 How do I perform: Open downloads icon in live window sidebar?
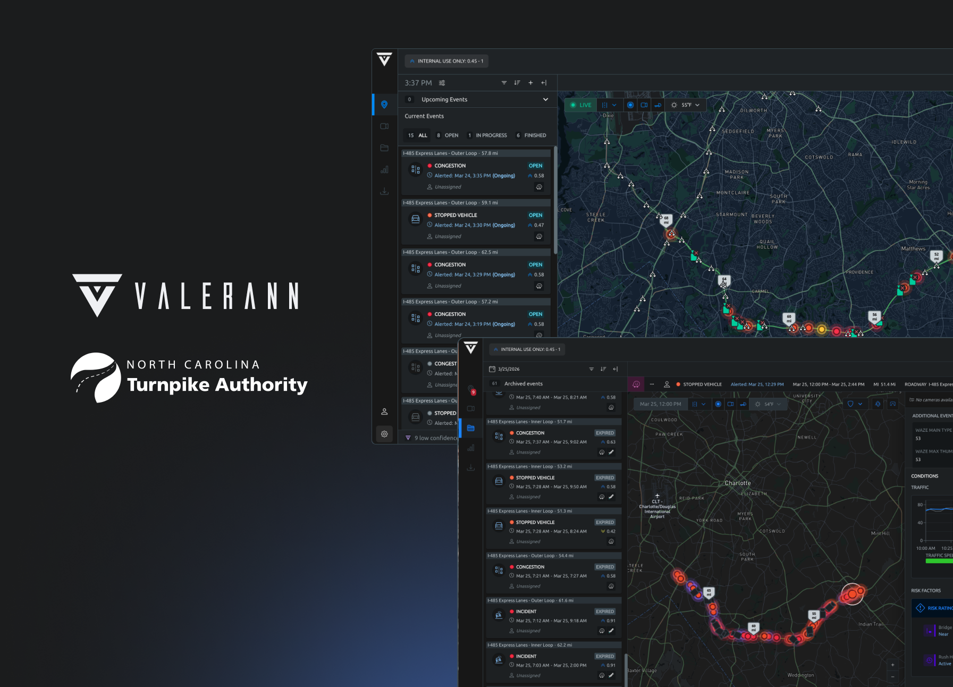pyautogui.click(x=384, y=191)
